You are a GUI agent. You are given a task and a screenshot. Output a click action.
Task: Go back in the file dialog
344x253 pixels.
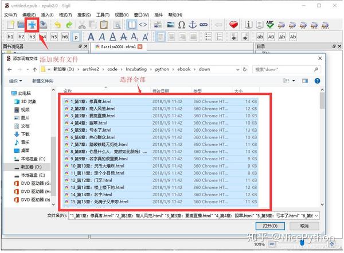click(x=9, y=69)
